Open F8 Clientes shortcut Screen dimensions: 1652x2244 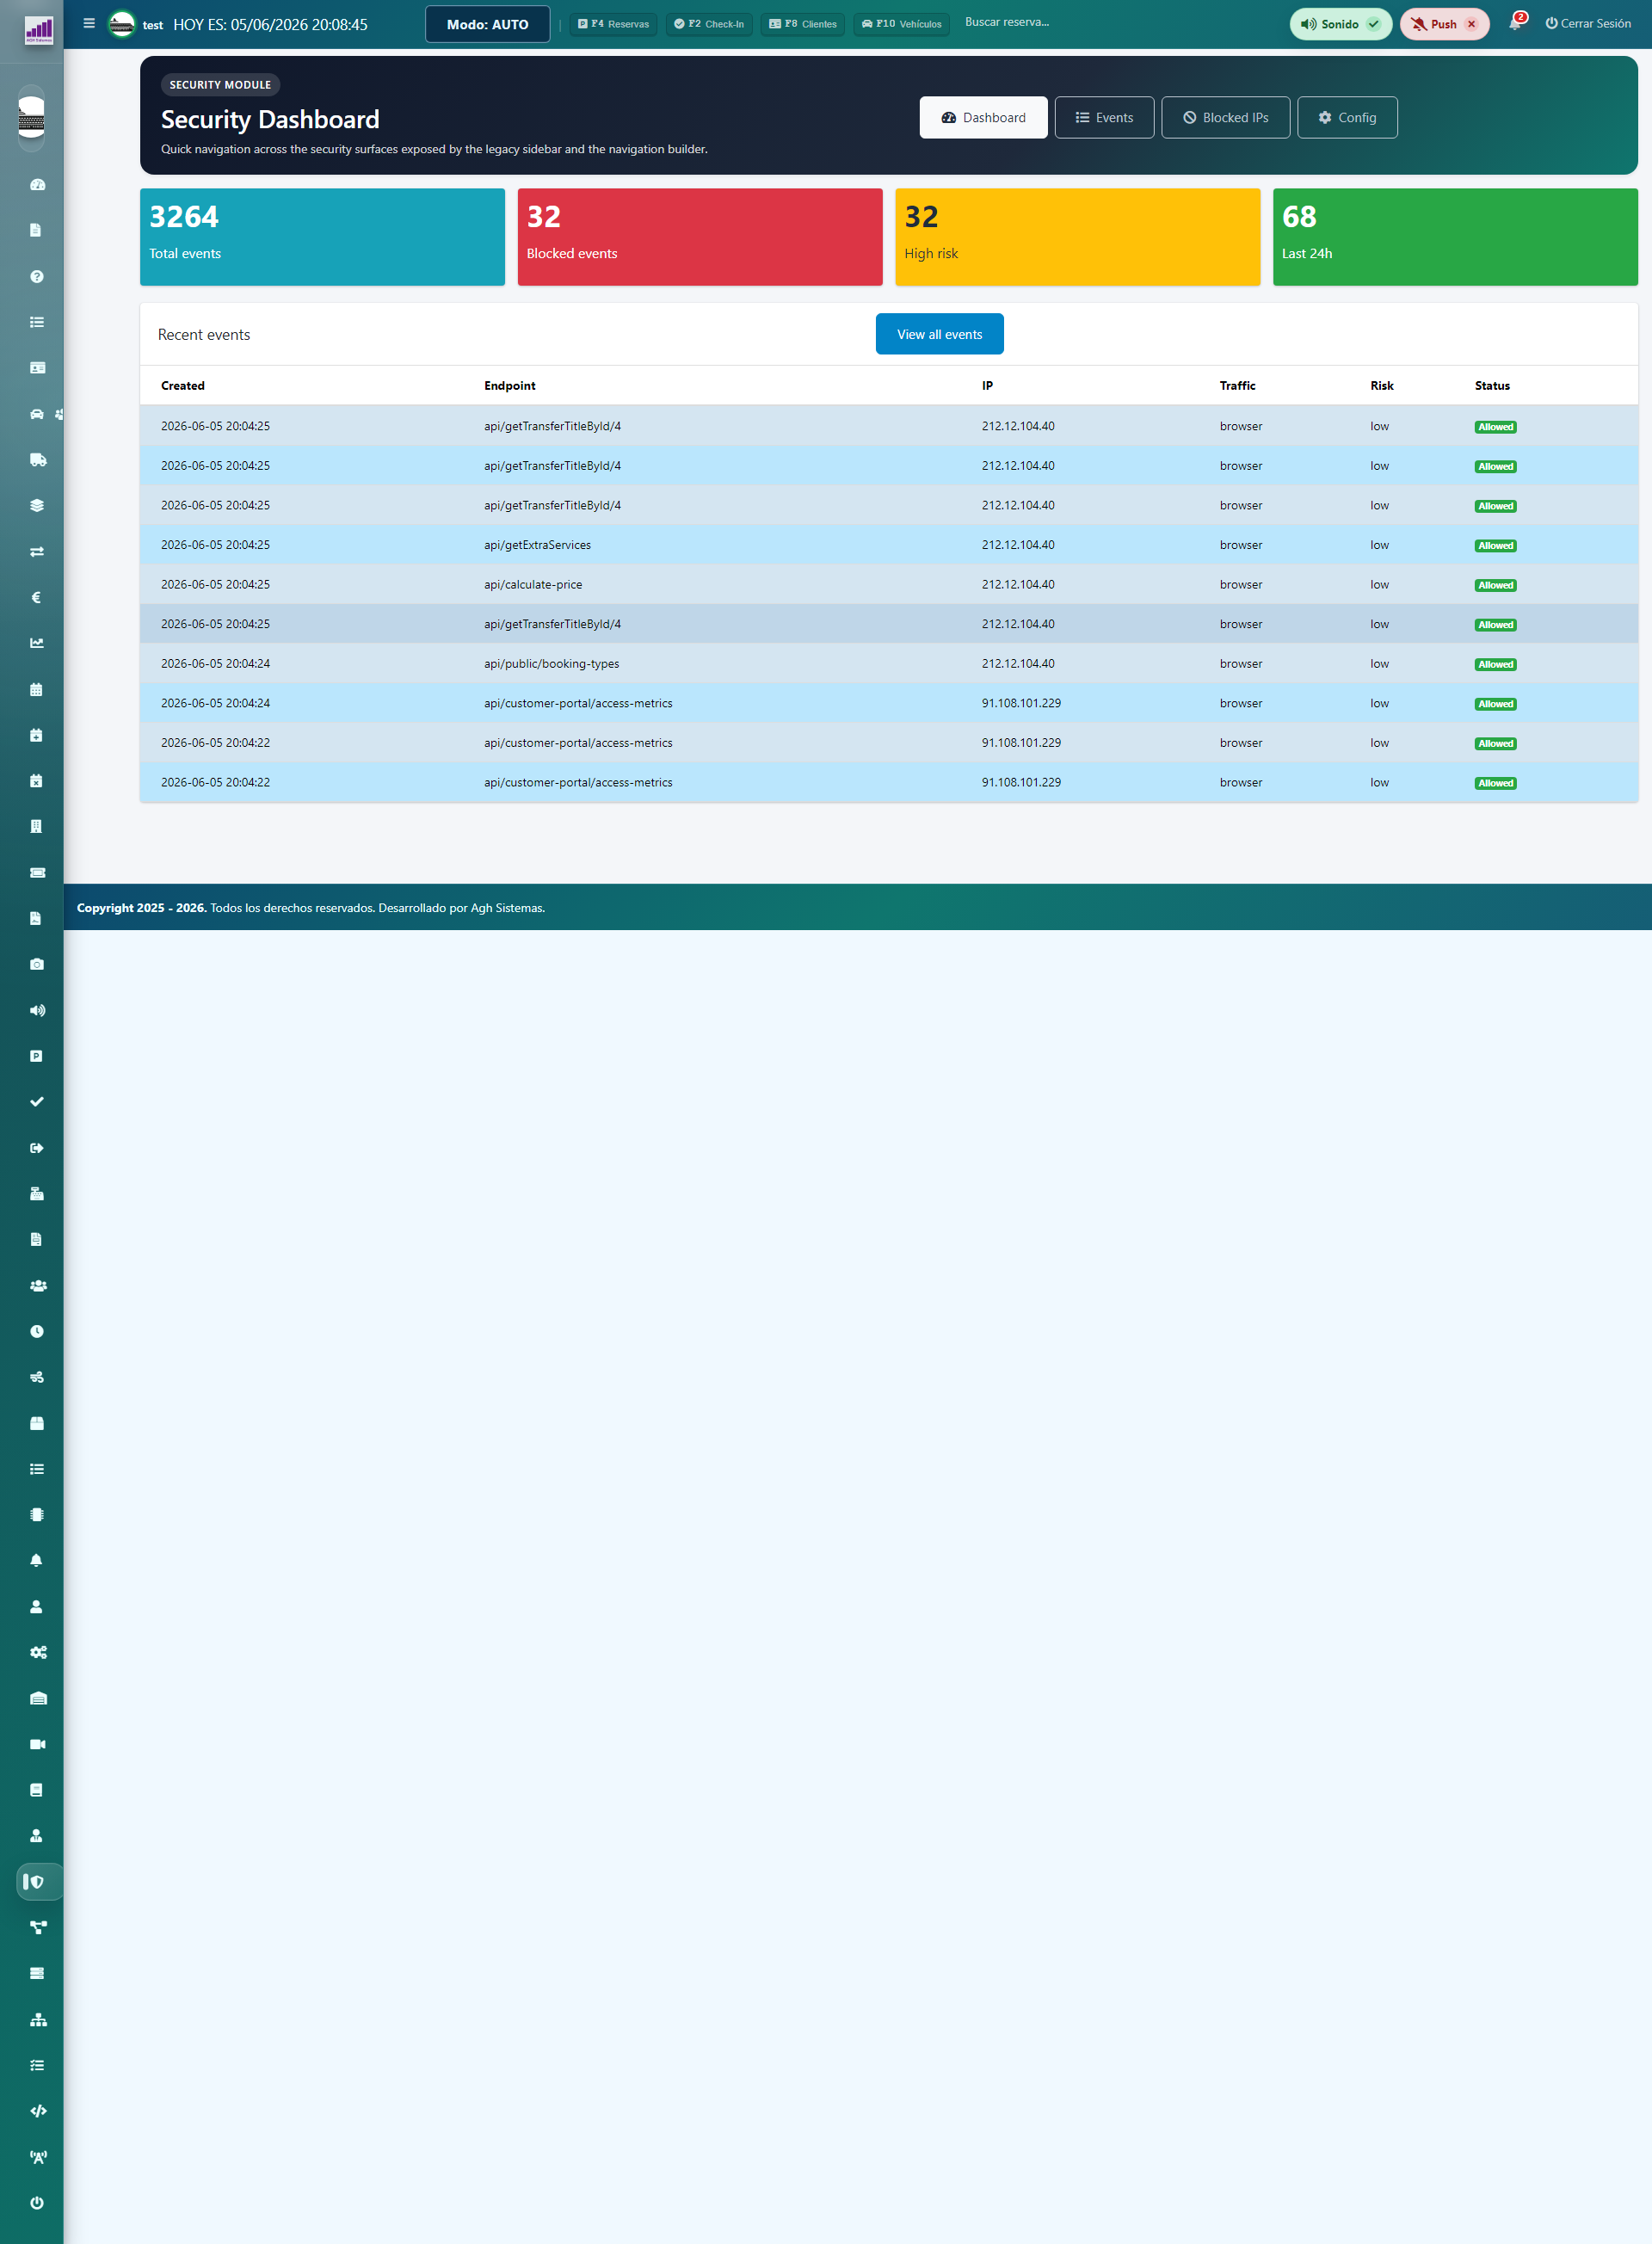[803, 24]
